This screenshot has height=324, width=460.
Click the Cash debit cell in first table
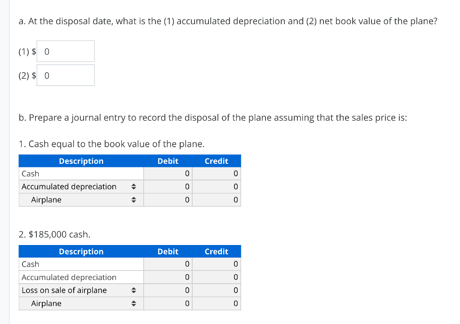[x=168, y=174]
